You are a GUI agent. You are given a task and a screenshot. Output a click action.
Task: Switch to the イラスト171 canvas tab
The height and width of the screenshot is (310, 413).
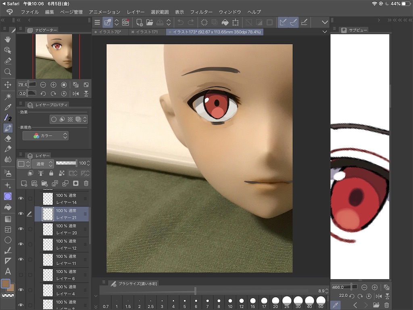147,32
